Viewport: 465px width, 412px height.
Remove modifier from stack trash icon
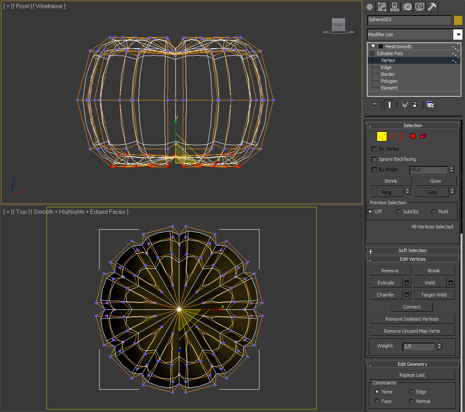415,104
